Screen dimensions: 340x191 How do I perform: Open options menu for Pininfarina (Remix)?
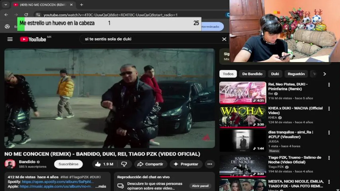[329, 85]
